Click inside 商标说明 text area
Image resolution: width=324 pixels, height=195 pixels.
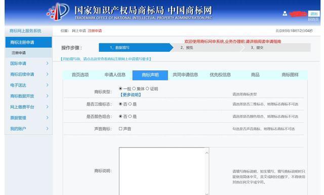pyautogui.click(x=162, y=171)
